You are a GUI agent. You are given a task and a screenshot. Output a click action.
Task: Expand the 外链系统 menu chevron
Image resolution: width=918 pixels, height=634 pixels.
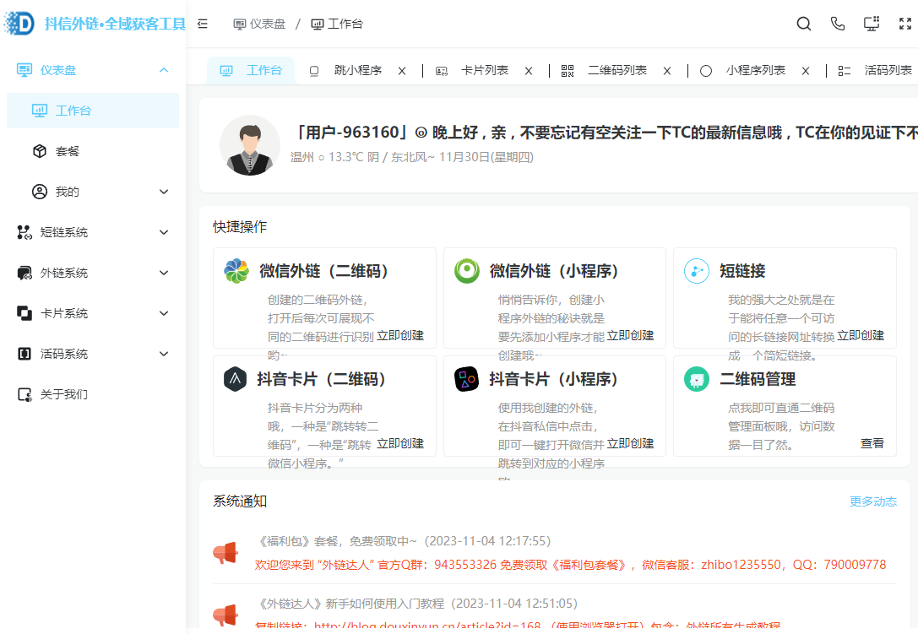pos(164,273)
